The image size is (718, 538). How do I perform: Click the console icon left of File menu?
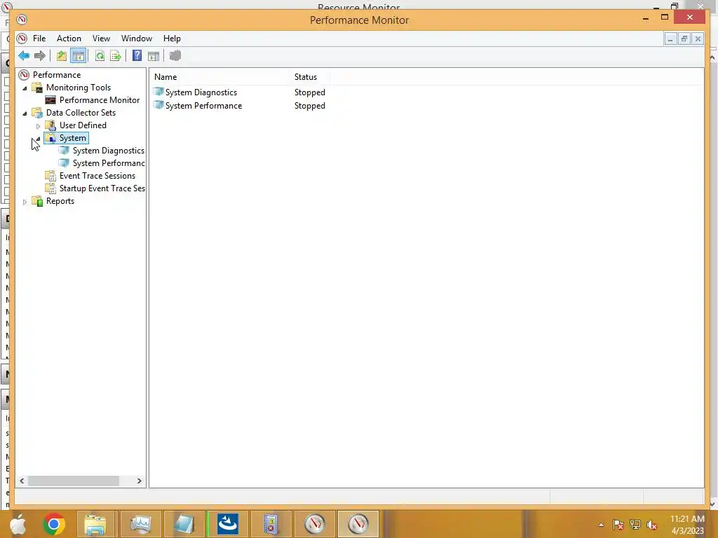point(22,39)
